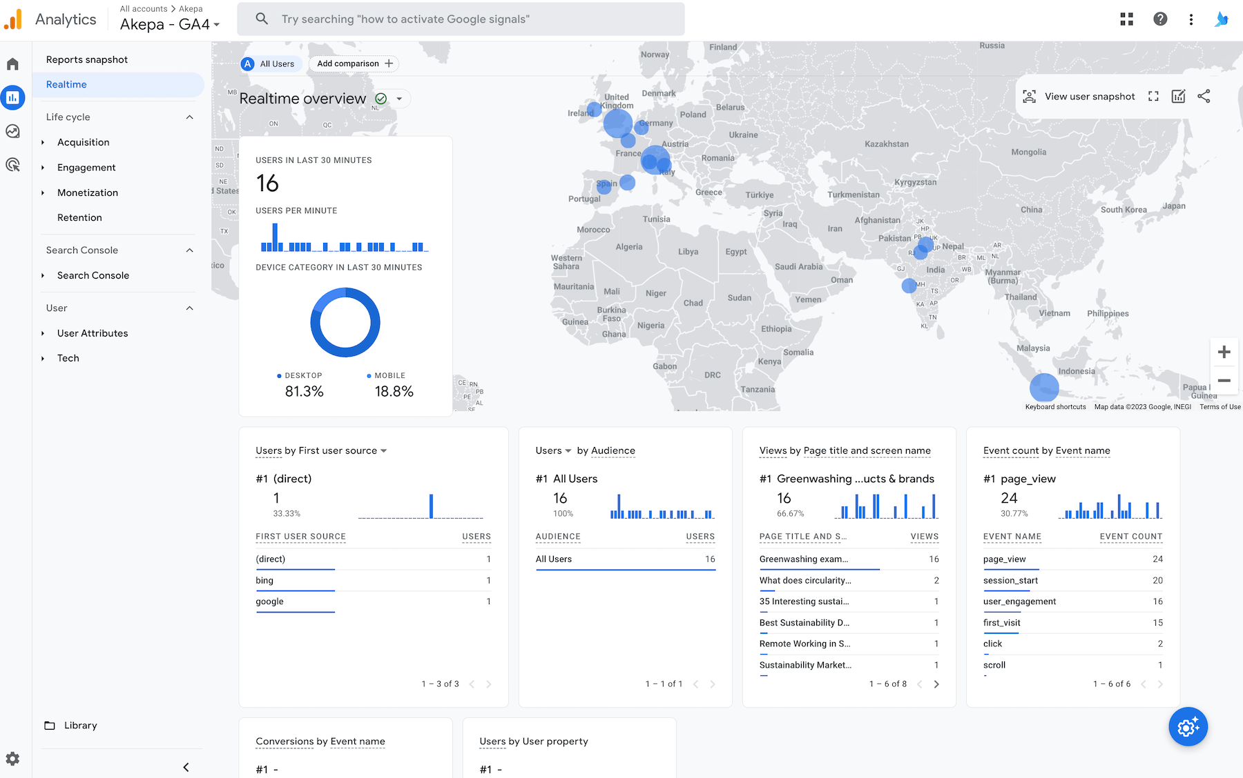Open the Home icon in the left rail
This screenshot has height=778, width=1243.
click(12, 64)
